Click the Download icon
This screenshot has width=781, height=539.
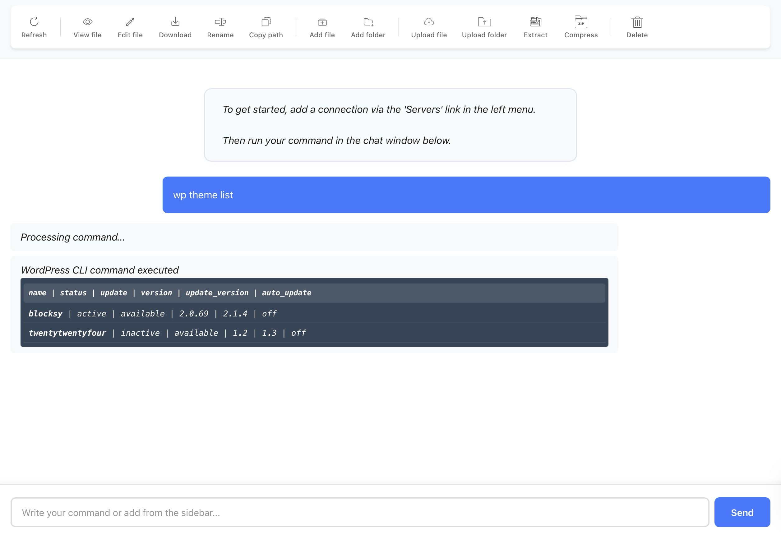(x=175, y=22)
